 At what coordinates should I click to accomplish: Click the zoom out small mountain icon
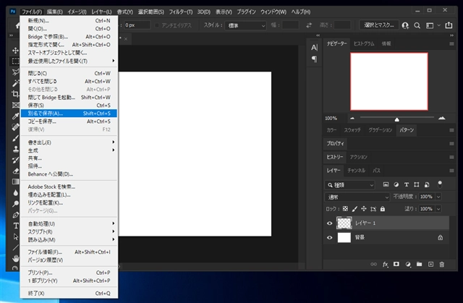[x=352, y=119]
